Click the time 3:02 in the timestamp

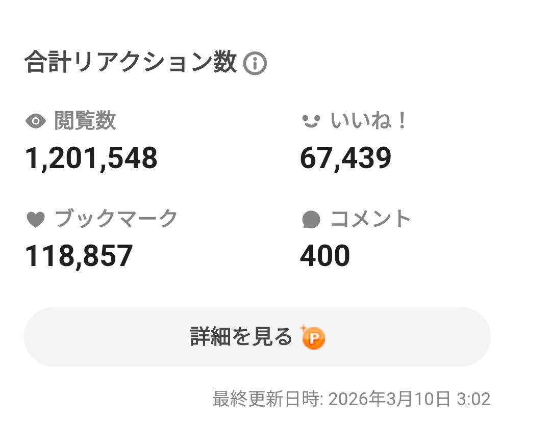tap(475, 399)
